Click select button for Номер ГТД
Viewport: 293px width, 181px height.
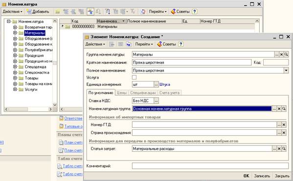click(x=279, y=125)
